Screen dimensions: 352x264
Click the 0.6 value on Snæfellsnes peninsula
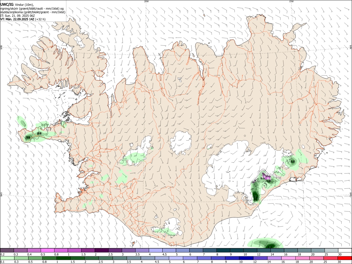click(39, 134)
